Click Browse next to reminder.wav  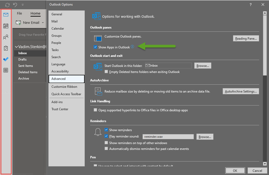click(205, 137)
